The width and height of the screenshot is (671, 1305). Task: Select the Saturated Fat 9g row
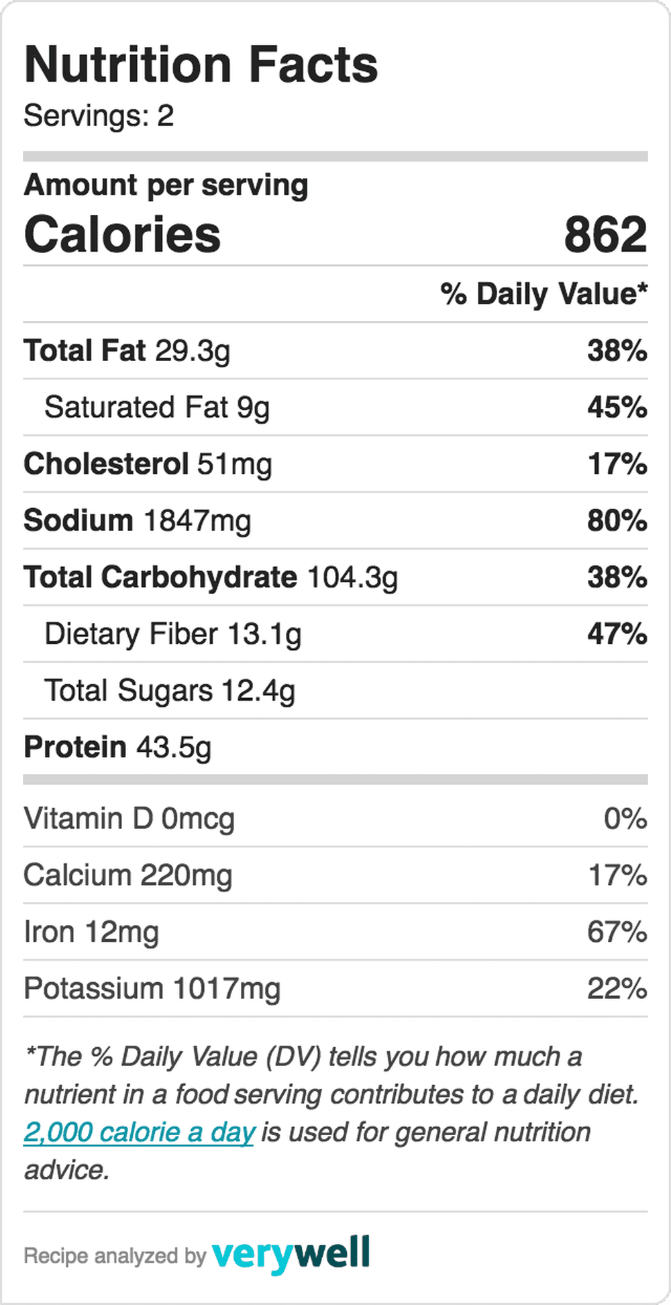(335, 407)
